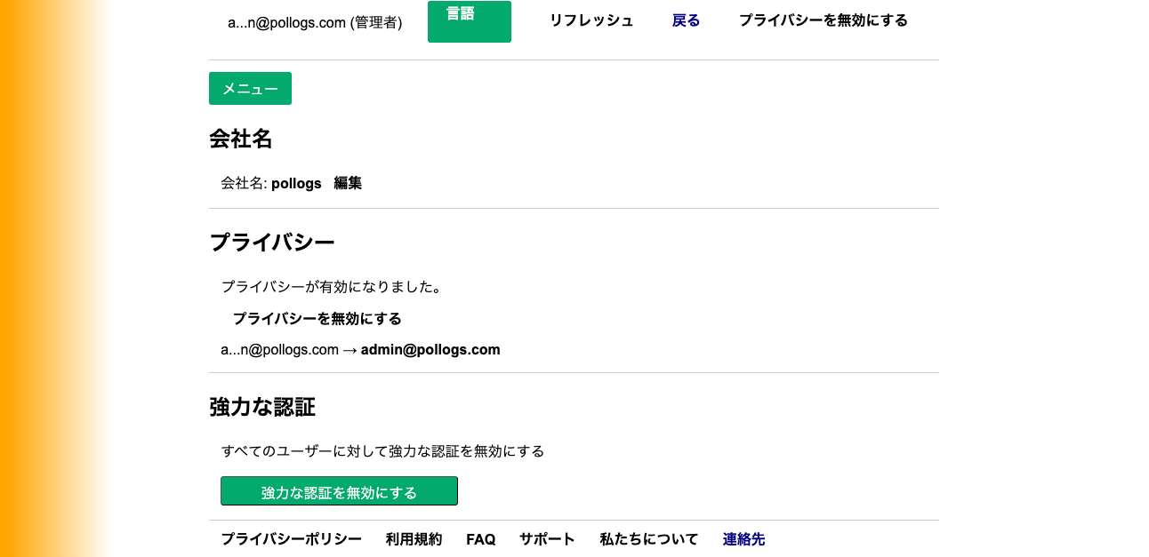This screenshot has width=1149, height=557.
Task: Edit the company name via 編集
Action: tap(348, 184)
